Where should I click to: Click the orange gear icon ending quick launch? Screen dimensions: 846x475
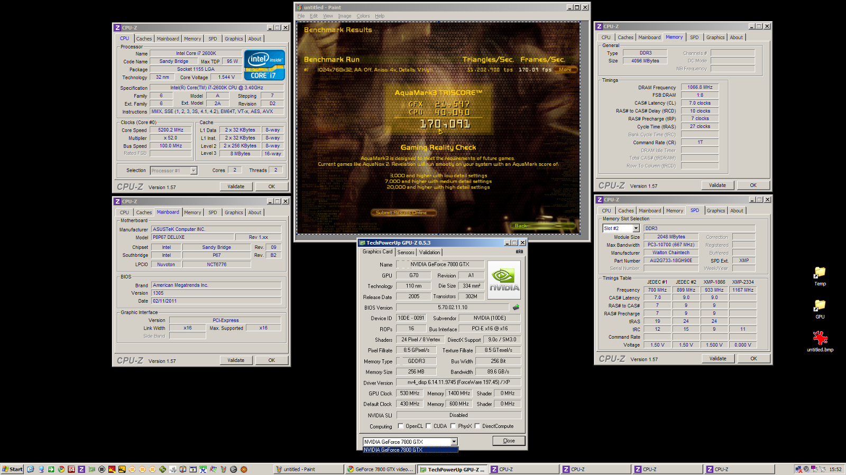pos(244,469)
